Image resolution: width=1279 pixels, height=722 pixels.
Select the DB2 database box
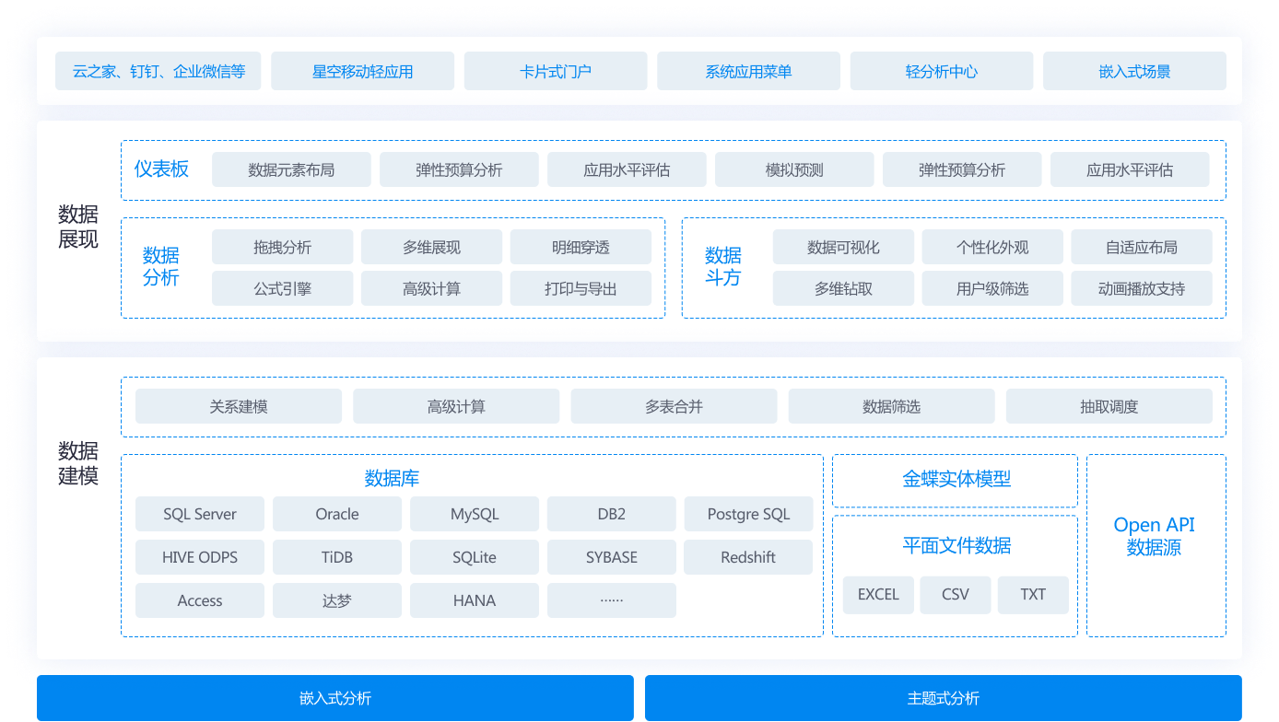click(x=612, y=514)
